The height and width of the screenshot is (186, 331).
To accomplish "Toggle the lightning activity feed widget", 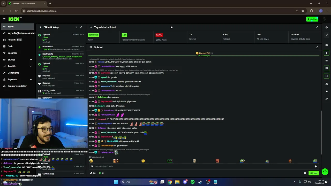I will (x=327, y=53).
